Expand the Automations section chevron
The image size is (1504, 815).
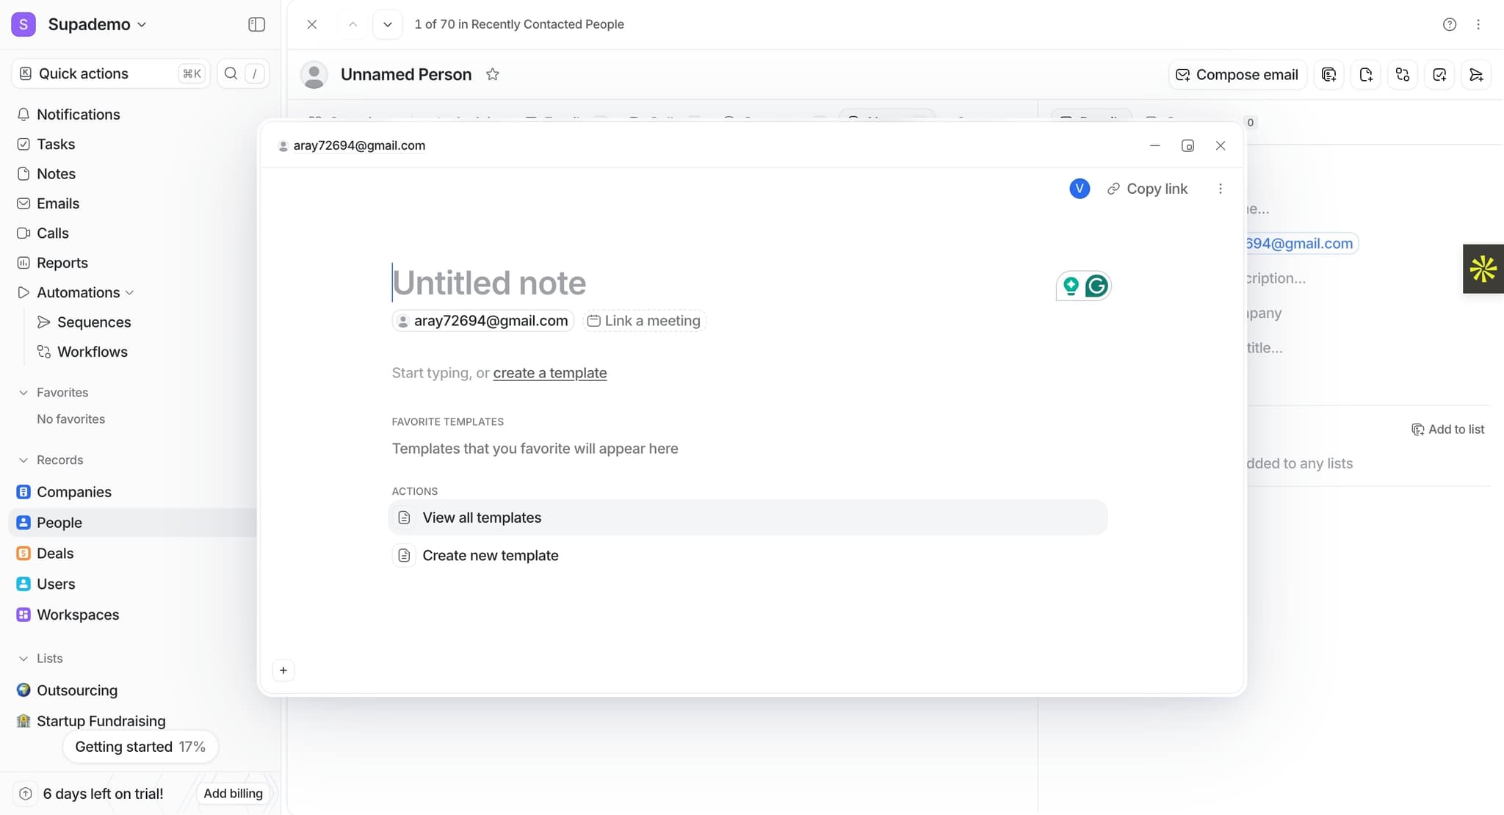pos(129,292)
